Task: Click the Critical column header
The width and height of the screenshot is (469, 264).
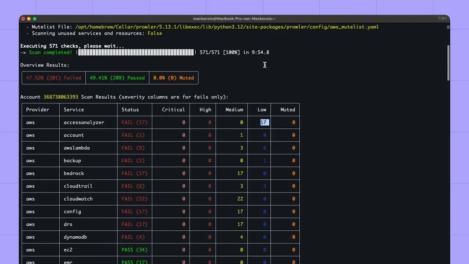Action: [173, 110]
